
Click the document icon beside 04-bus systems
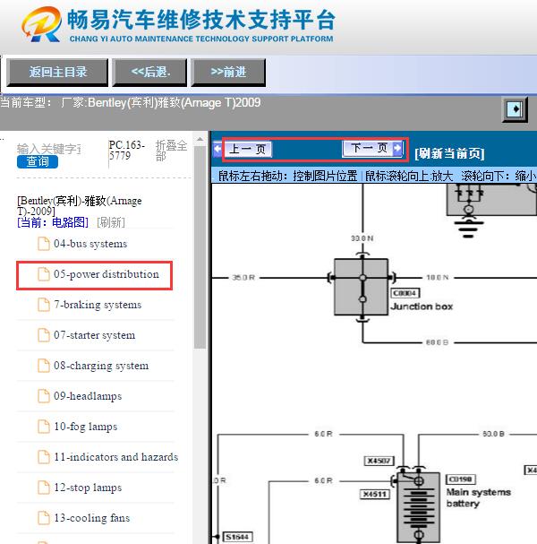point(44,244)
